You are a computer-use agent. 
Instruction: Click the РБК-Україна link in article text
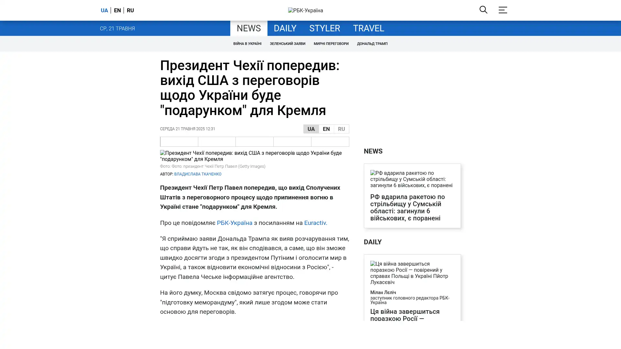coord(234,223)
